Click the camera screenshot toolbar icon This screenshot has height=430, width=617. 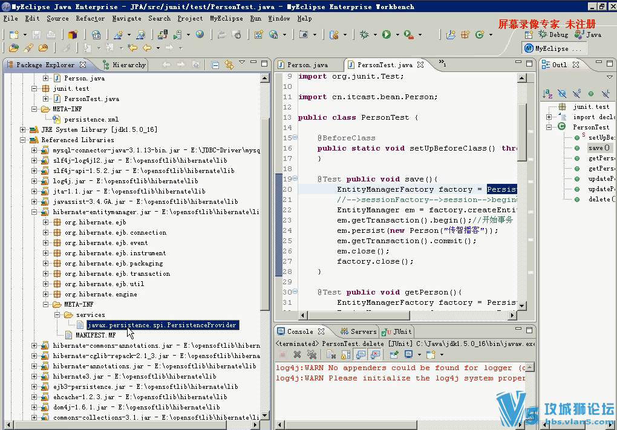coord(304,34)
